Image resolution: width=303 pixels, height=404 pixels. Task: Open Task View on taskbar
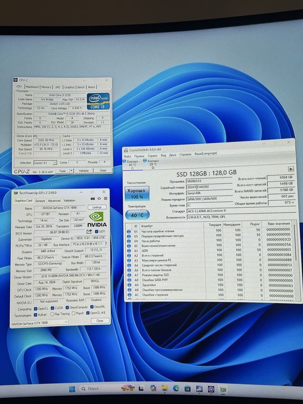(141, 388)
